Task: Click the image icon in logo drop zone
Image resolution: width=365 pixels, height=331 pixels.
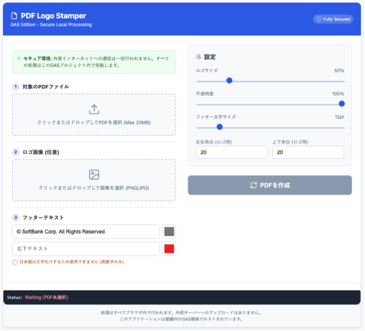Action: pos(94,175)
